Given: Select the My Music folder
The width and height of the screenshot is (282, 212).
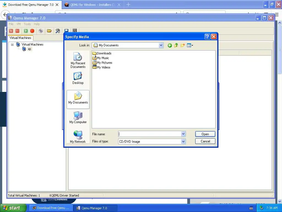Looking at the screenshot, I should [101, 58].
